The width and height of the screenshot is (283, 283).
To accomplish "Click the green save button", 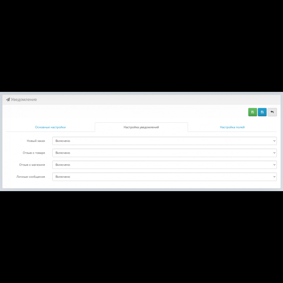I will click(x=253, y=112).
